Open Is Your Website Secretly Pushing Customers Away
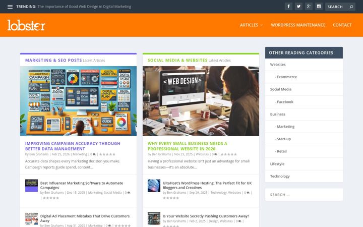The image size is (363, 227). pyautogui.click(x=206, y=216)
